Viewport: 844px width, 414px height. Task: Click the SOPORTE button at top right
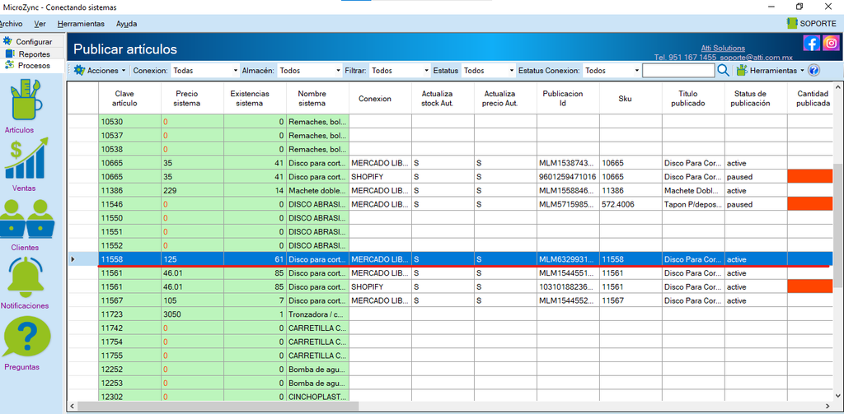[x=811, y=23]
